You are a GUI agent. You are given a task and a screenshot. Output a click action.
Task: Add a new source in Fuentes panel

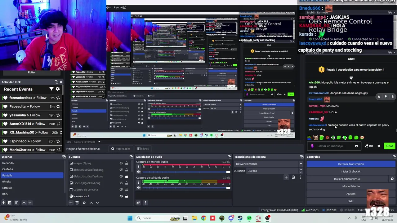pyautogui.click(x=71, y=203)
